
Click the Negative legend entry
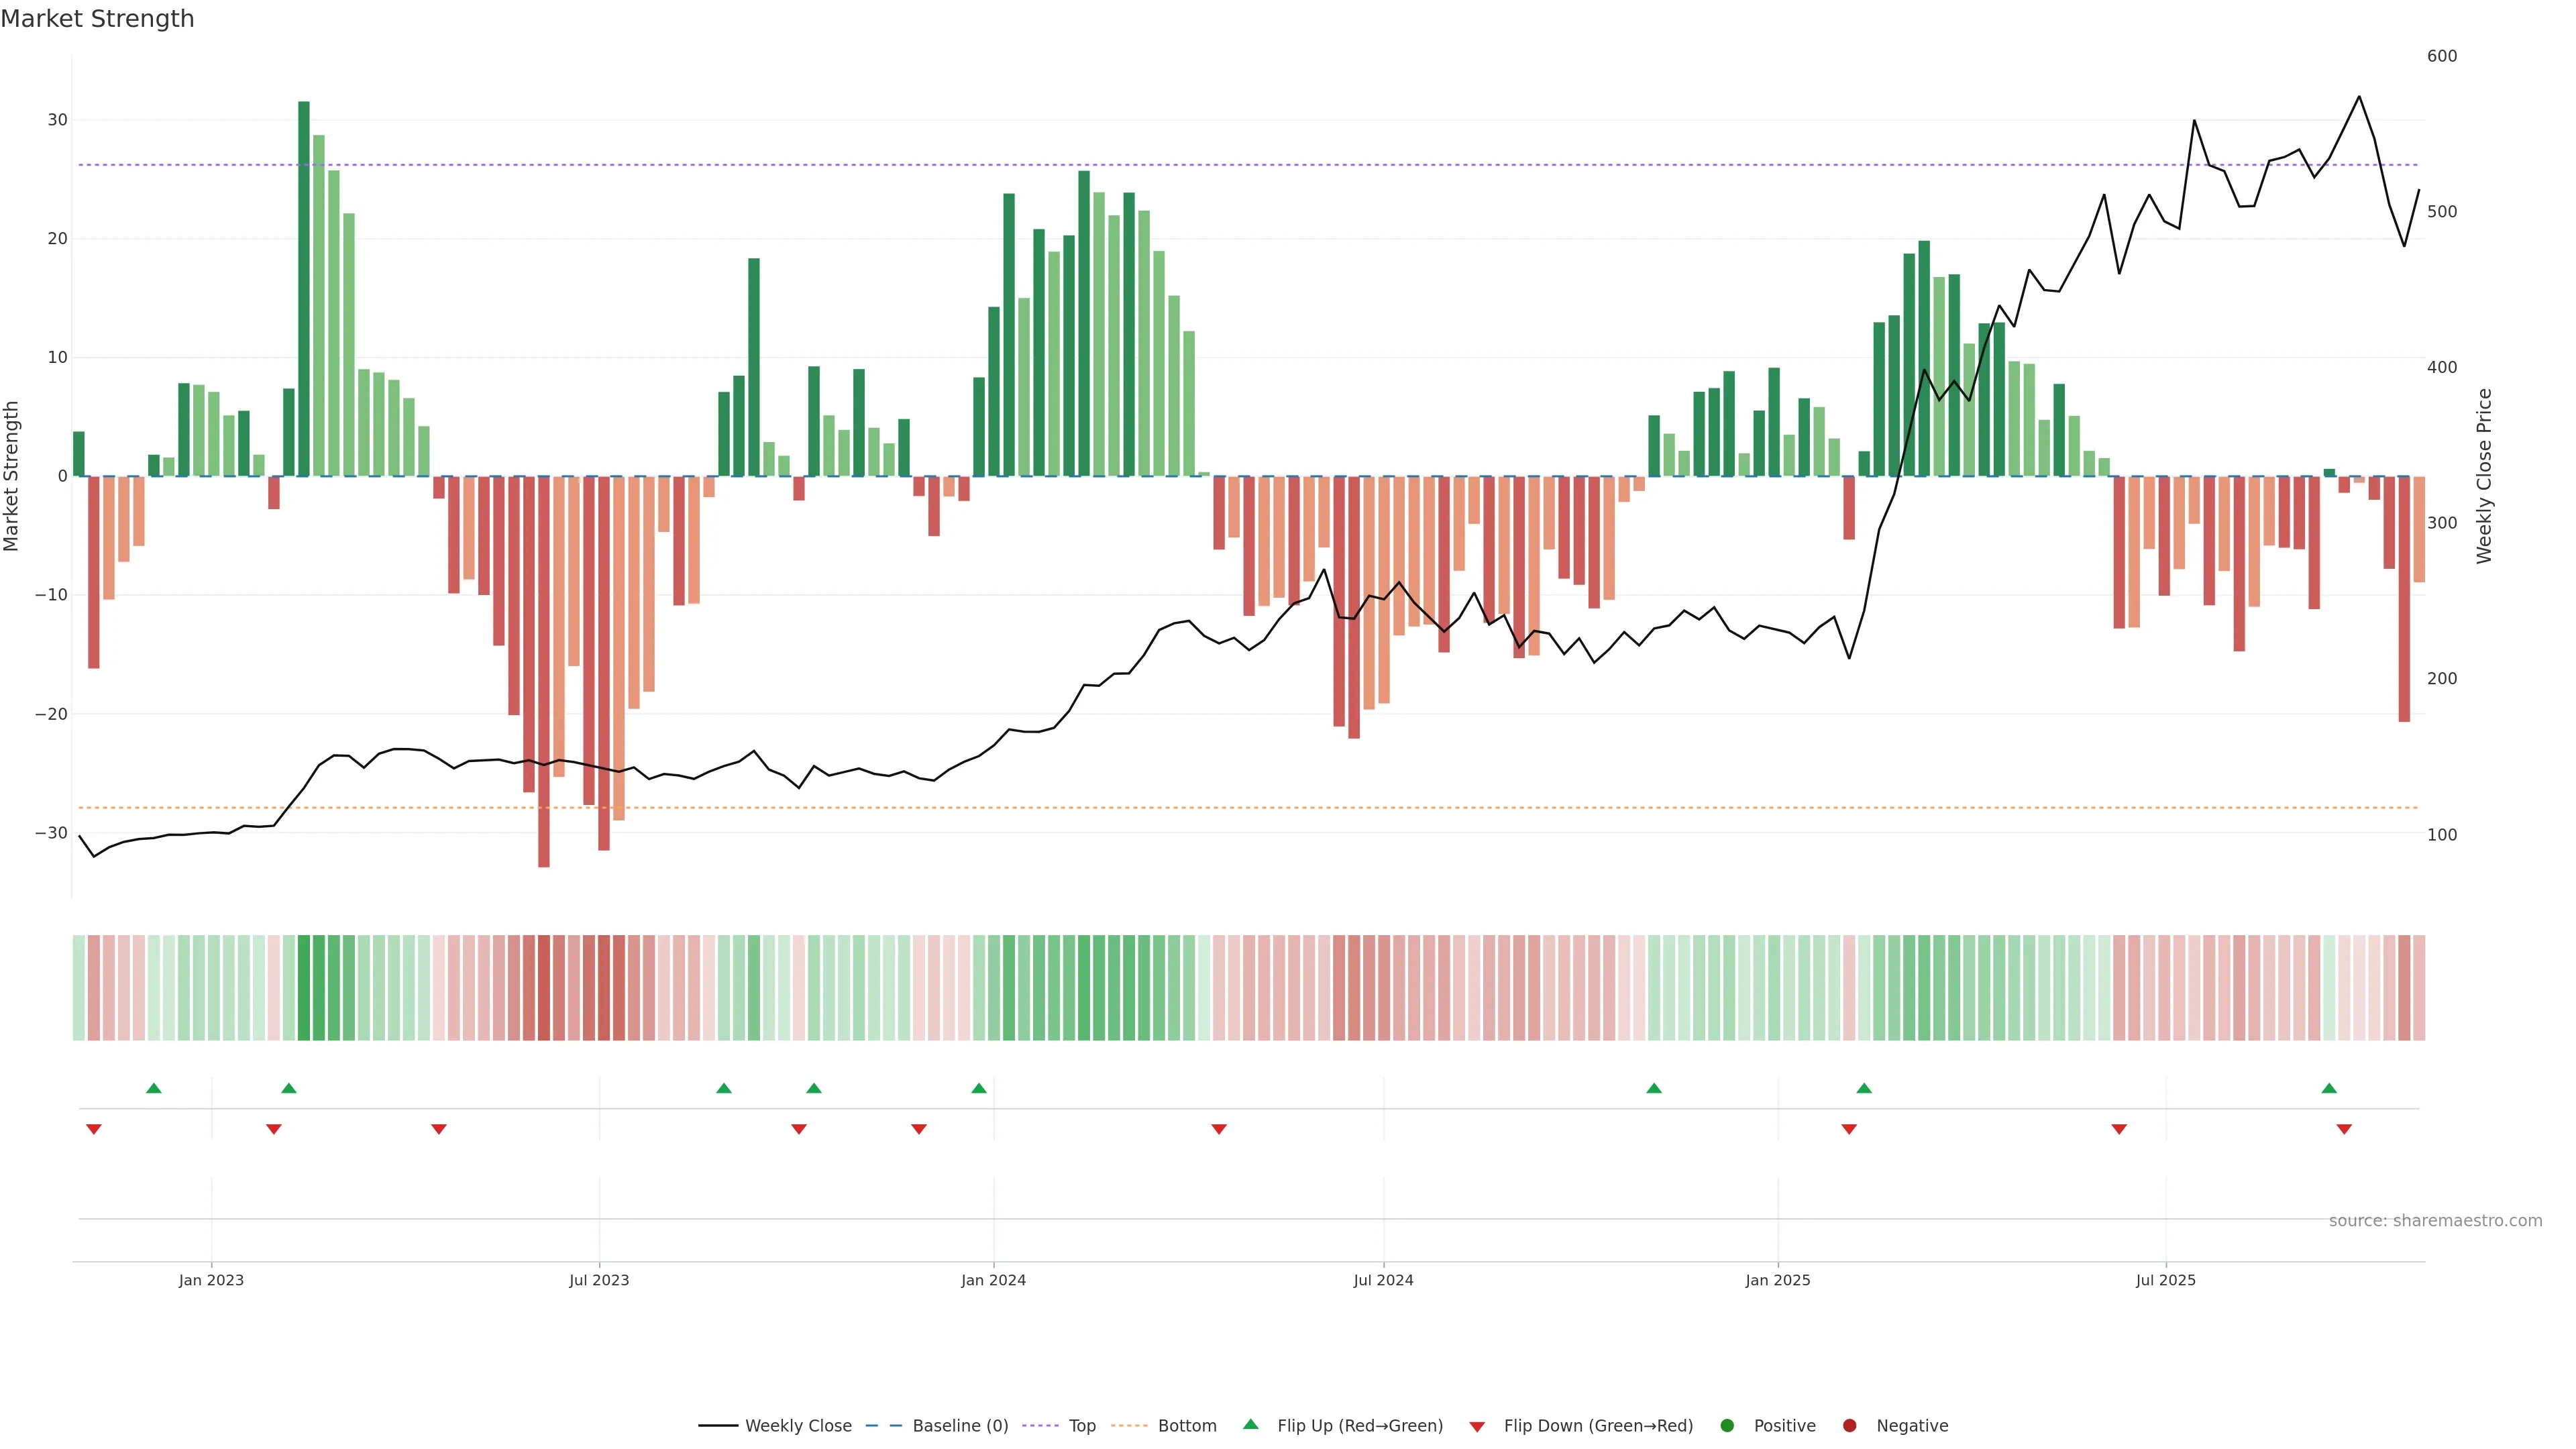1911,1426
